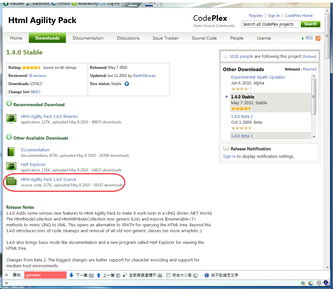
Task: Click the RSS text link
Action: pyautogui.click(x=309, y=38)
